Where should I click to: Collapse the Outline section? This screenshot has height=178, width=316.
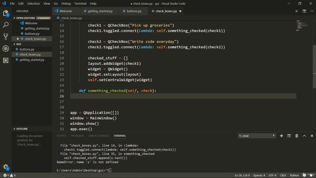point(22,129)
